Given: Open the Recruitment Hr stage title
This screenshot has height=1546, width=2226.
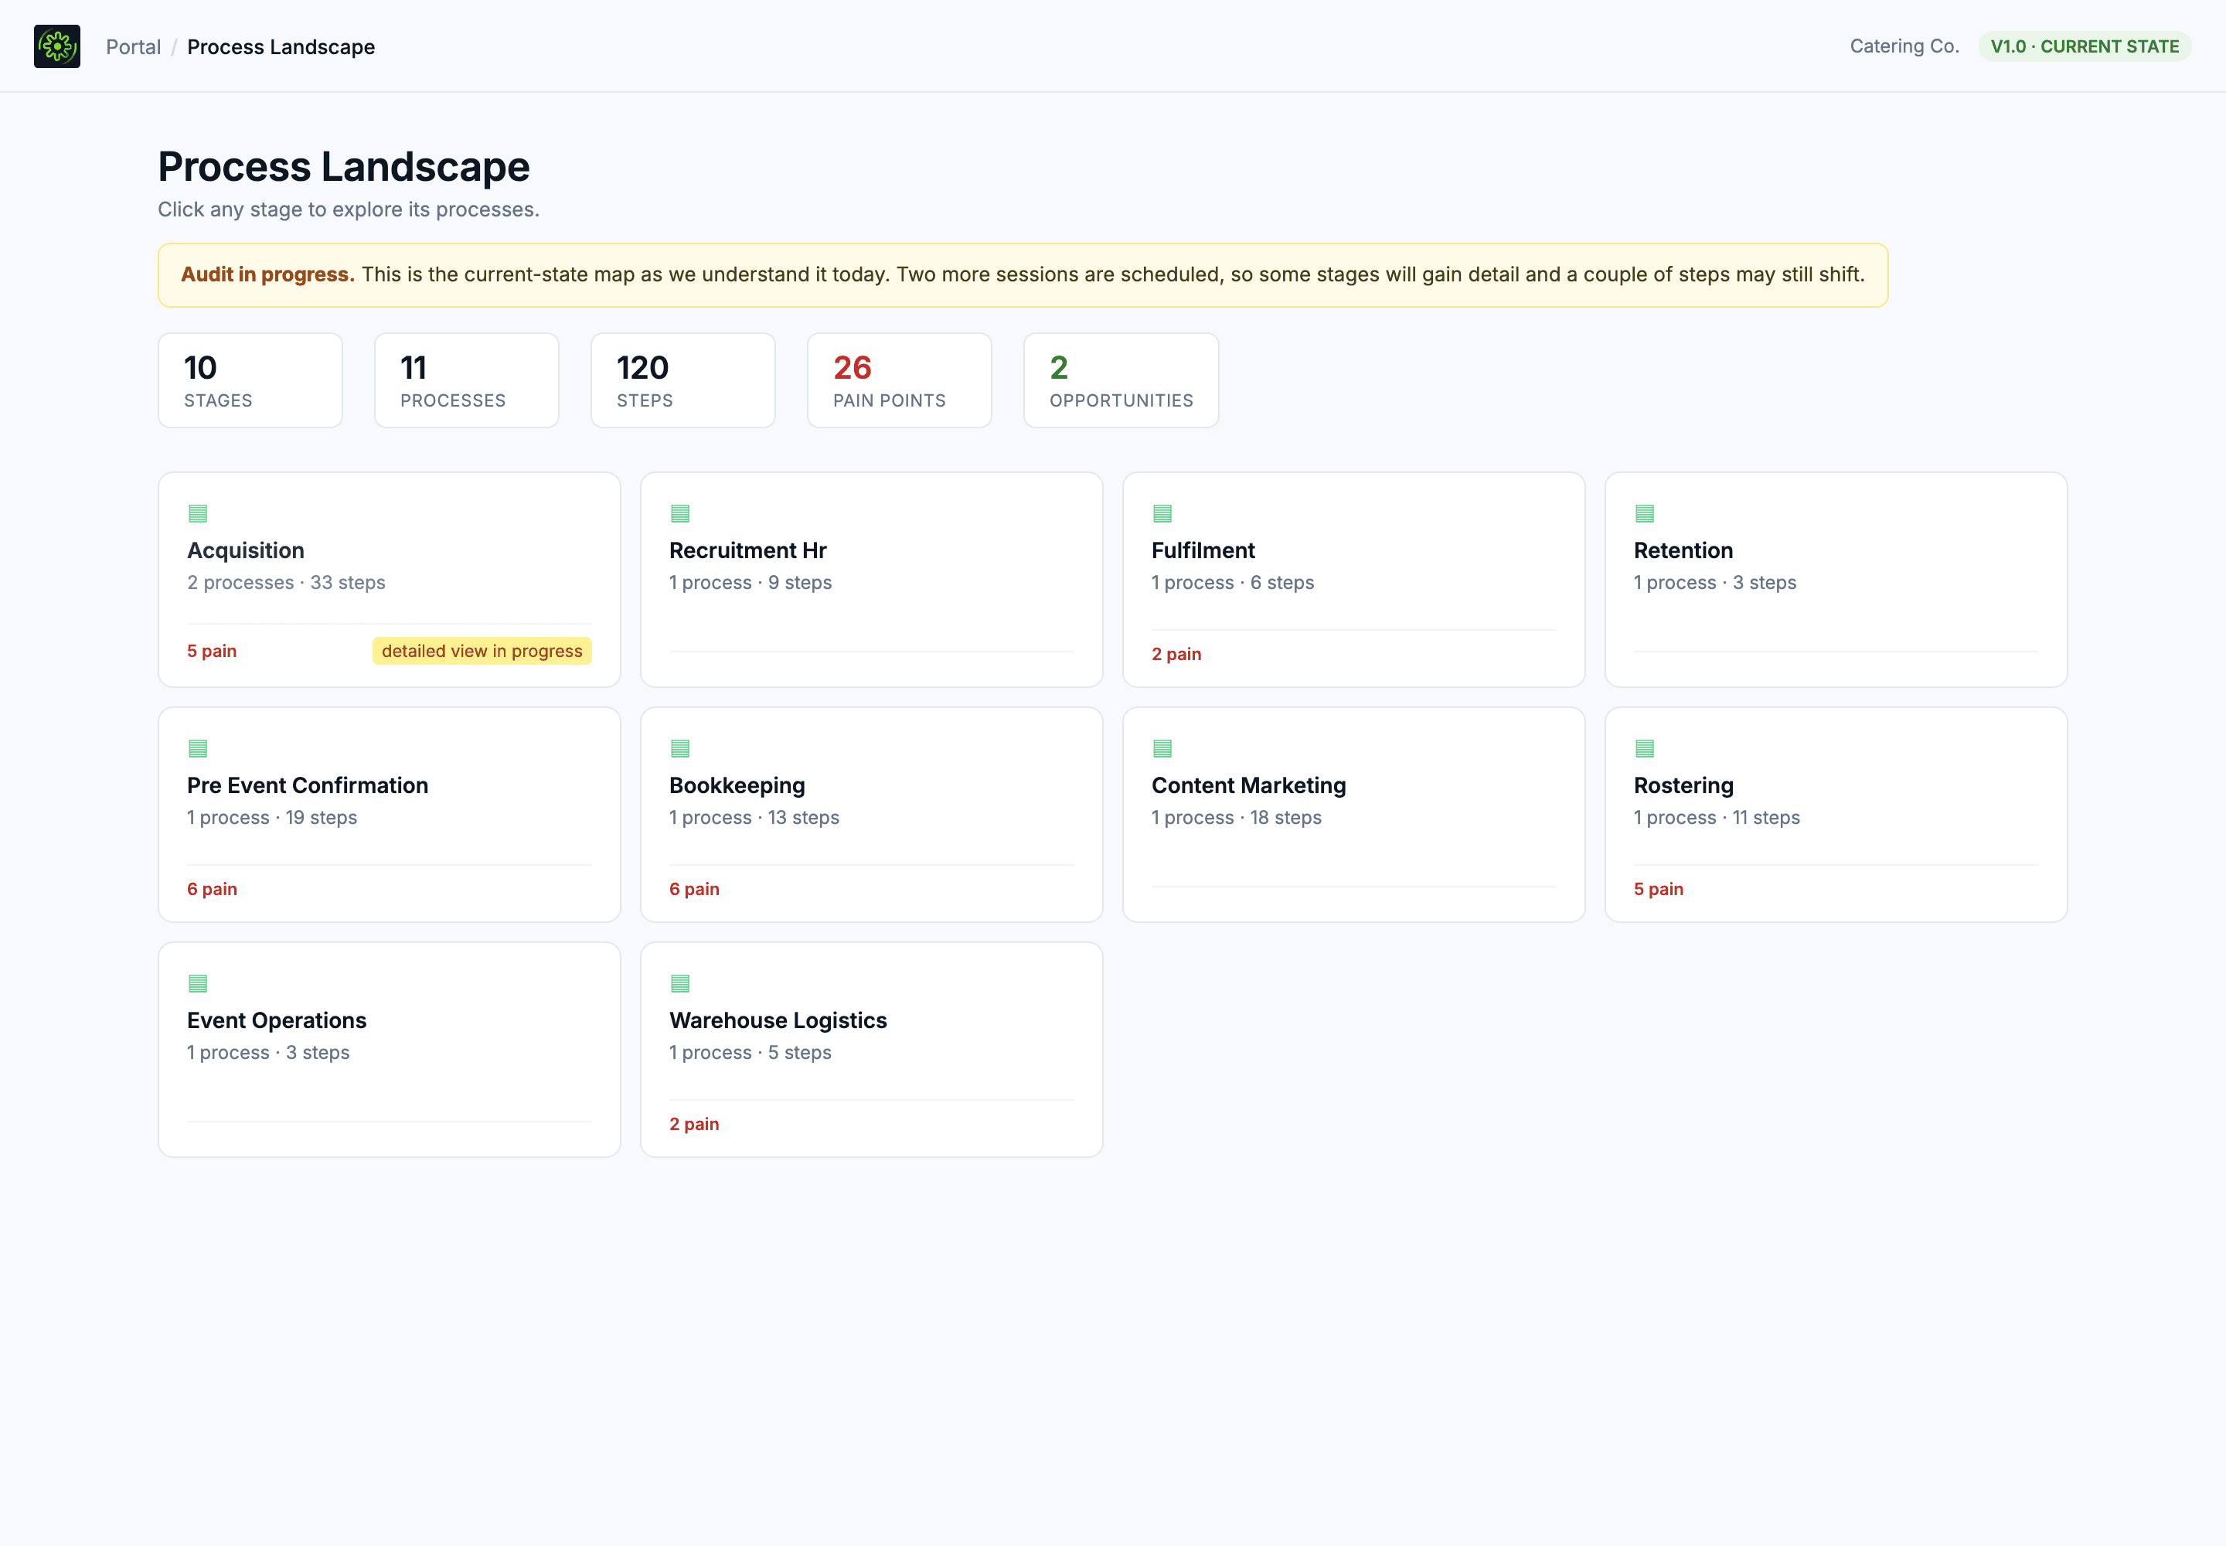Looking at the screenshot, I should (x=748, y=550).
